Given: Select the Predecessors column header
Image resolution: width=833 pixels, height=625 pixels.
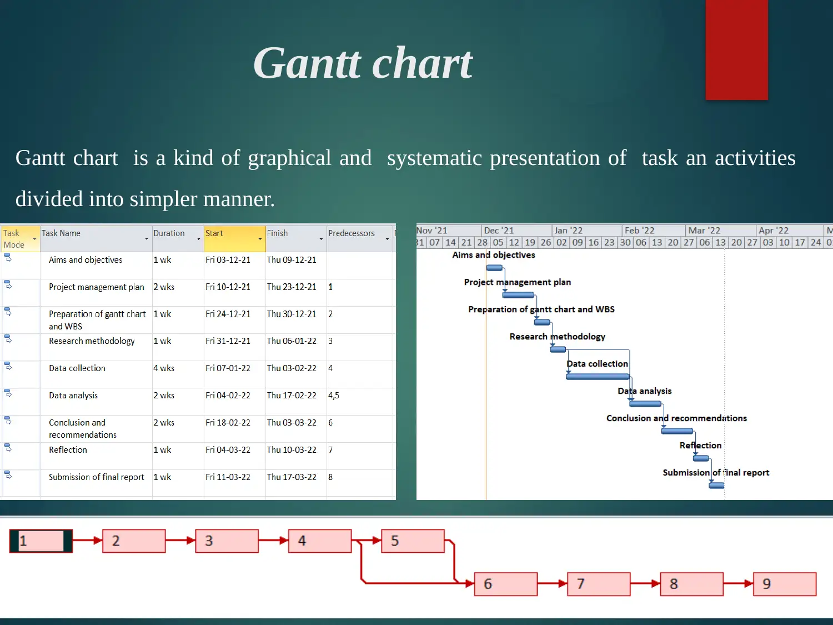Looking at the screenshot, I should (x=360, y=239).
